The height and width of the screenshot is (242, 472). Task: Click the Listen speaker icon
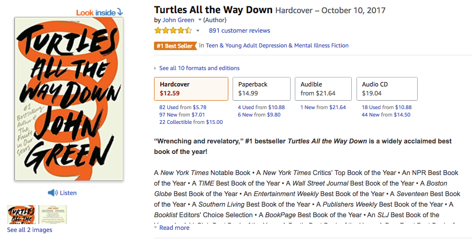point(53,193)
